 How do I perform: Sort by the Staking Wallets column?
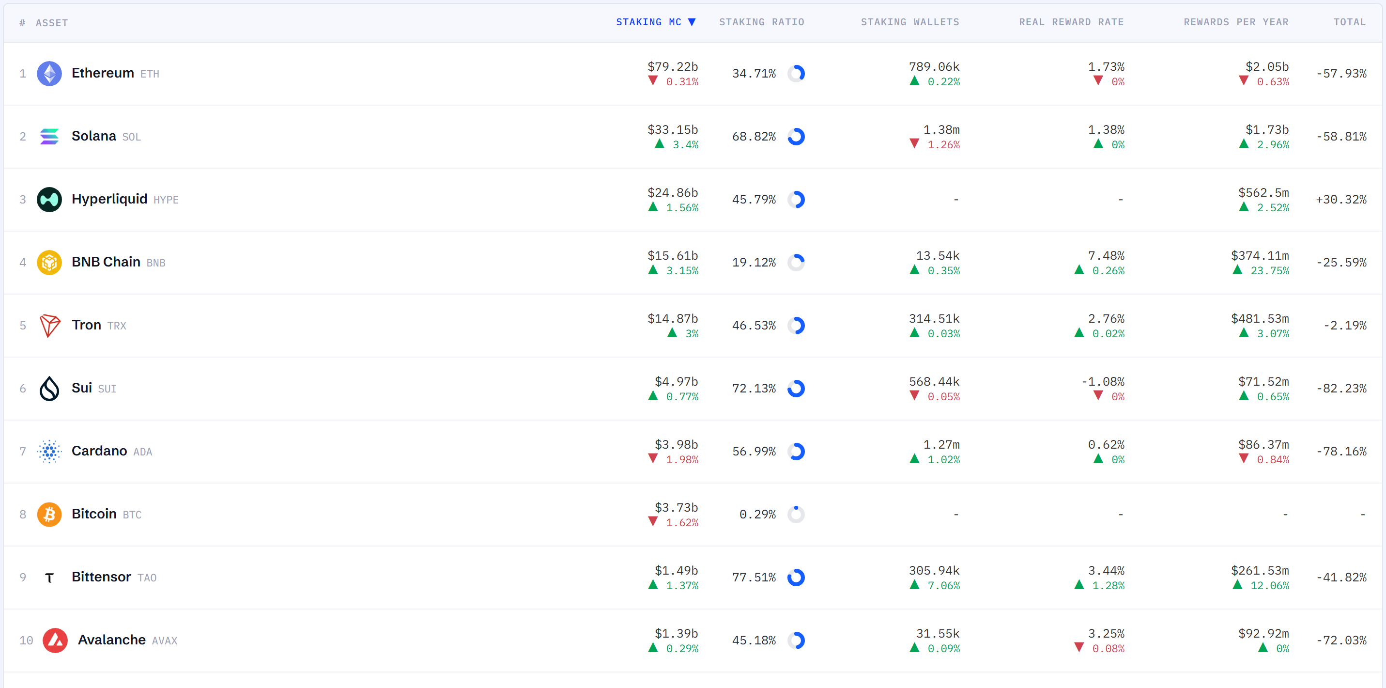tap(910, 22)
